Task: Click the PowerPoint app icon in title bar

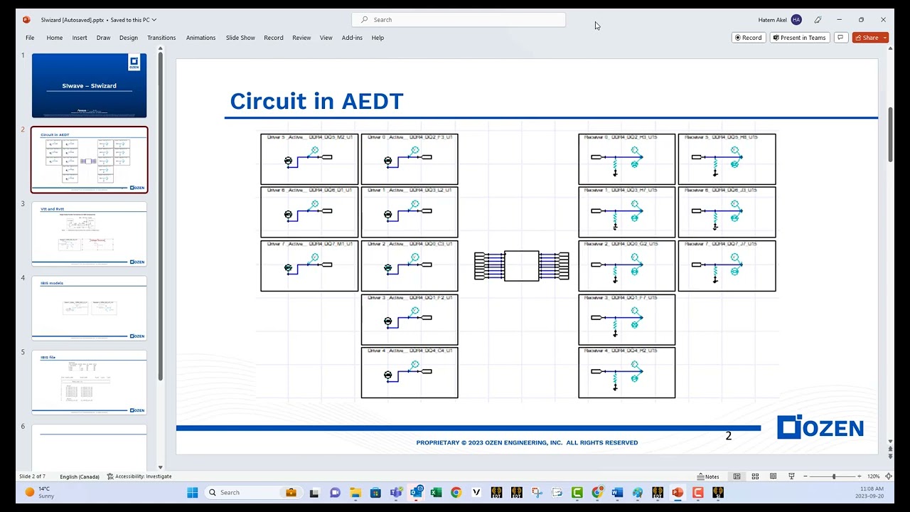Action: (26, 20)
